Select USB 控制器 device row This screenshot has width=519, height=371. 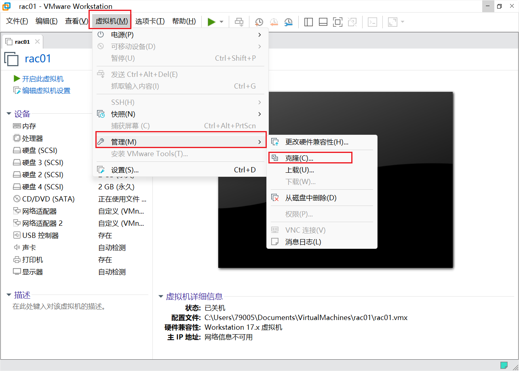coord(80,235)
